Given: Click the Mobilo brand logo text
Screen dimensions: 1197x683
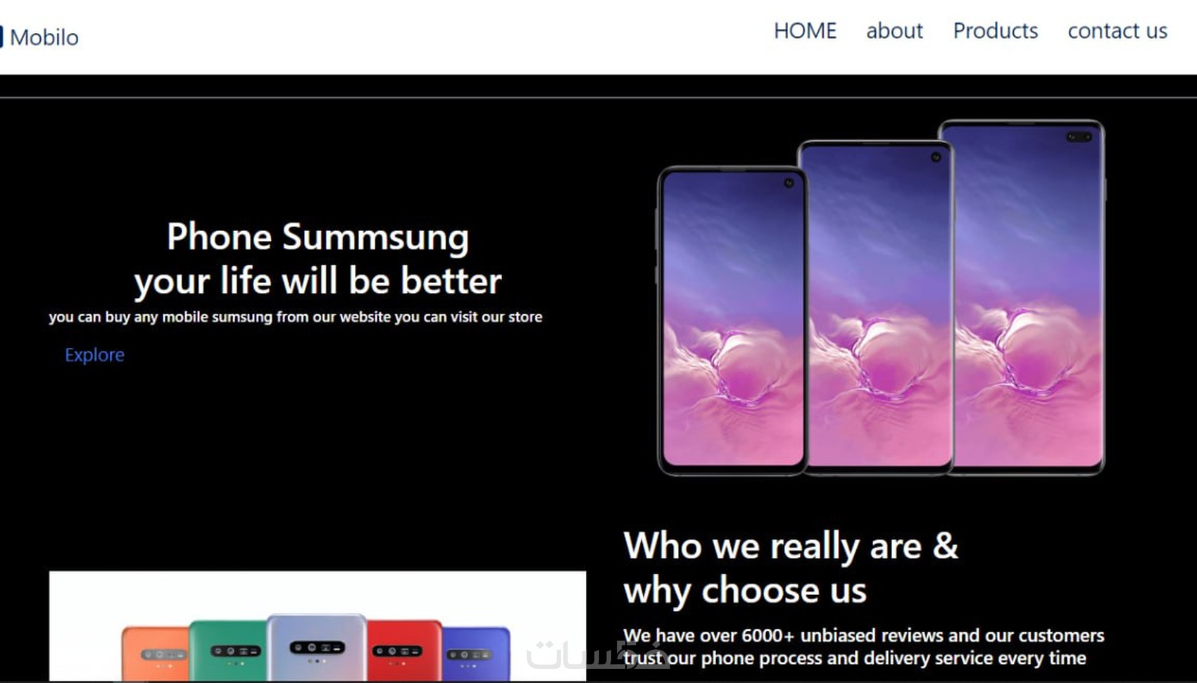Looking at the screenshot, I should point(44,37).
